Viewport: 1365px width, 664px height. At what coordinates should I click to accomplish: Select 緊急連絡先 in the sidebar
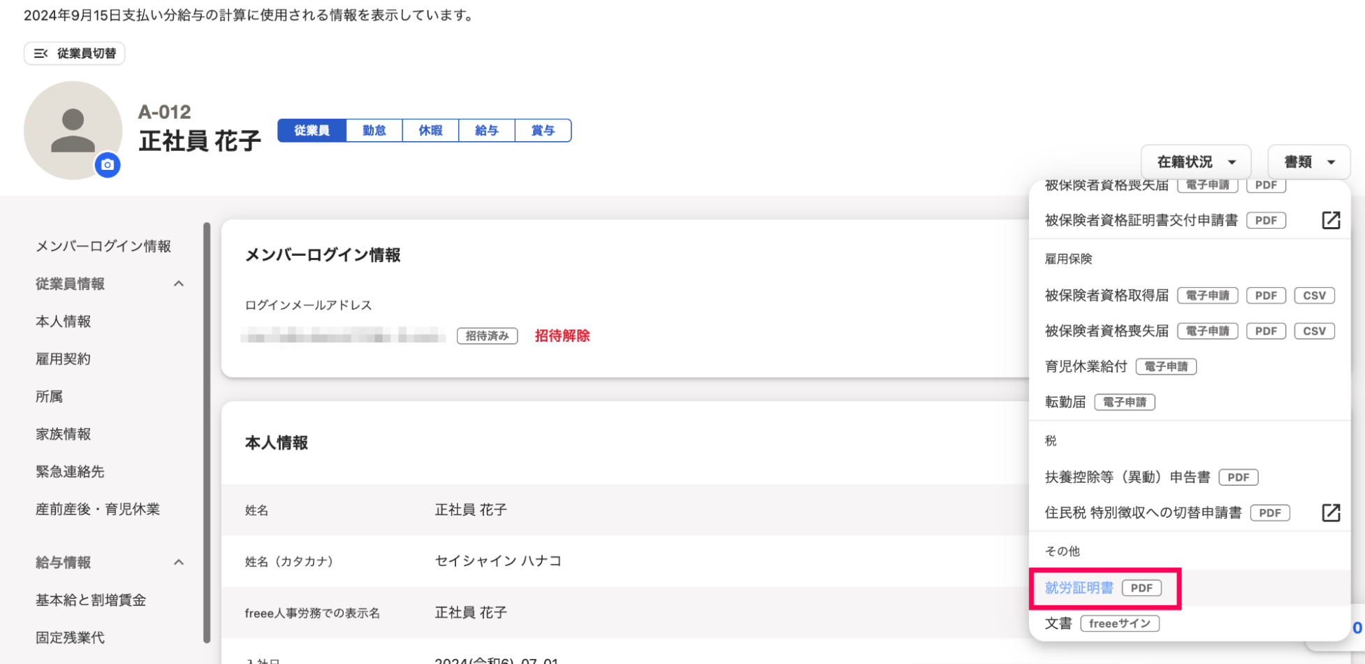[70, 472]
